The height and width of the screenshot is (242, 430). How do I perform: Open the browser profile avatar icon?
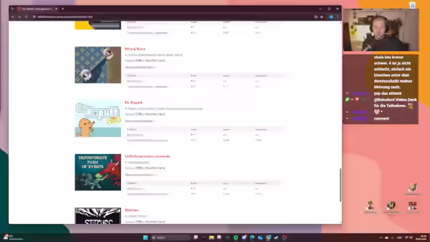click(331, 17)
